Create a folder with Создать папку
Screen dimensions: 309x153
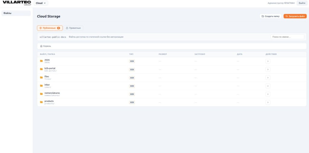coord(270,16)
